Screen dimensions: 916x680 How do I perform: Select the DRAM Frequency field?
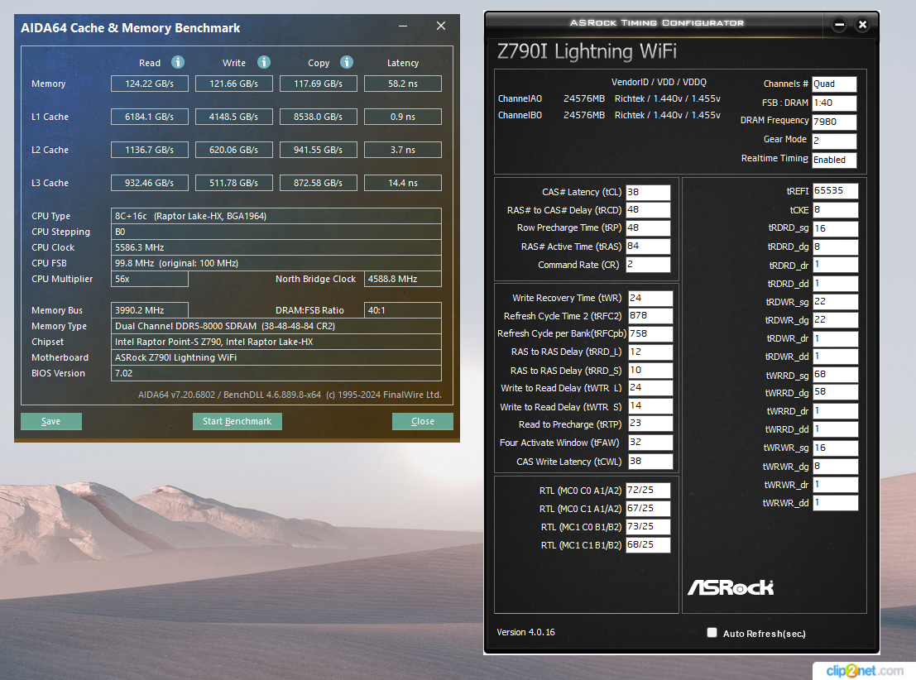pos(834,122)
